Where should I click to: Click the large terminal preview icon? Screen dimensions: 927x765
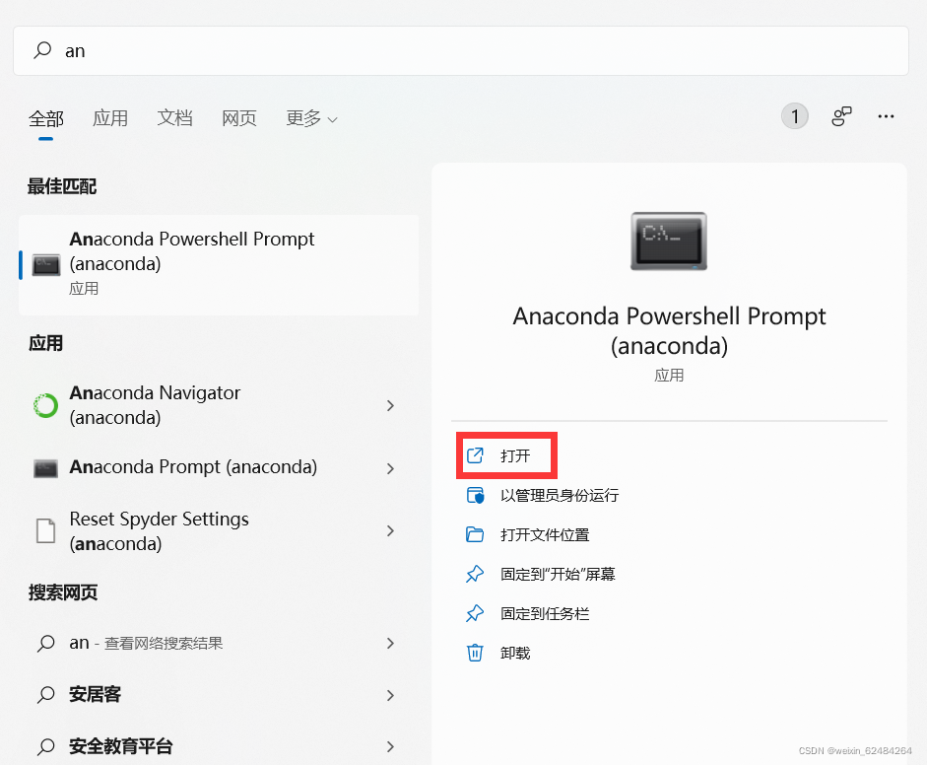pyautogui.click(x=668, y=240)
